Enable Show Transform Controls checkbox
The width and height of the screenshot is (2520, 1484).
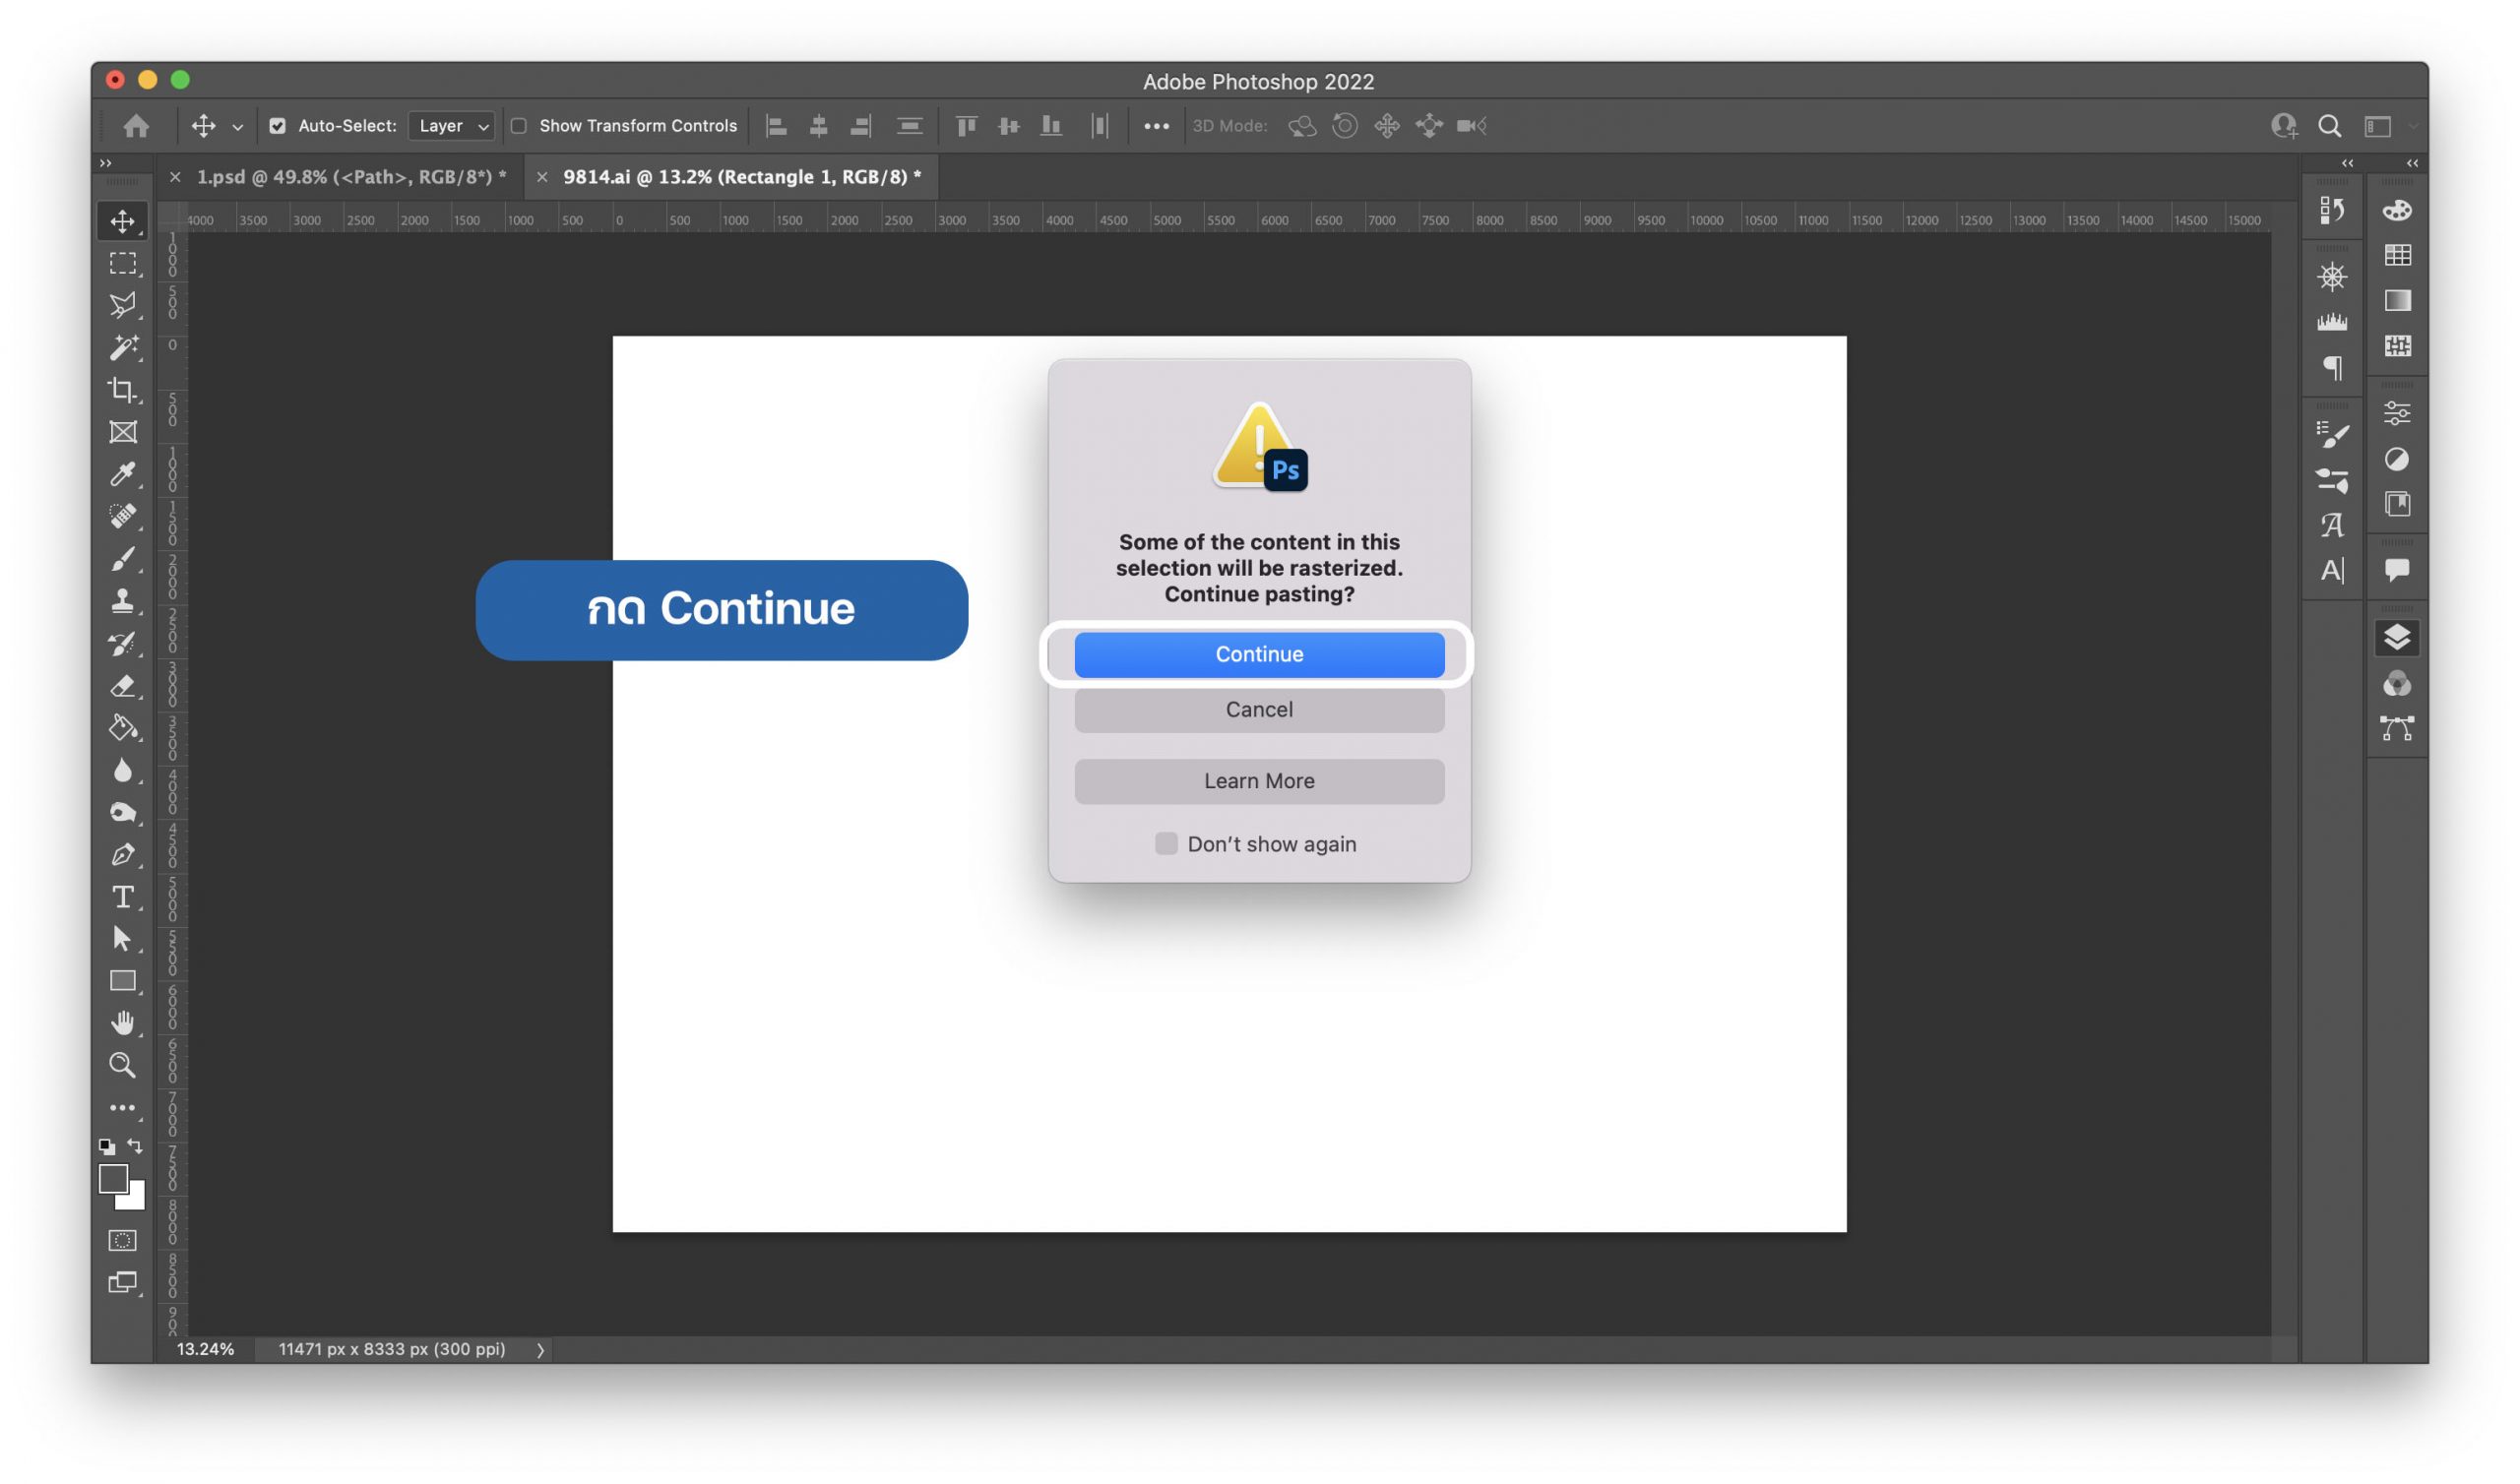(519, 126)
